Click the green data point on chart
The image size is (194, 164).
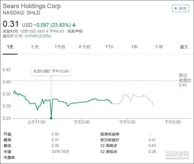tap(51, 118)
